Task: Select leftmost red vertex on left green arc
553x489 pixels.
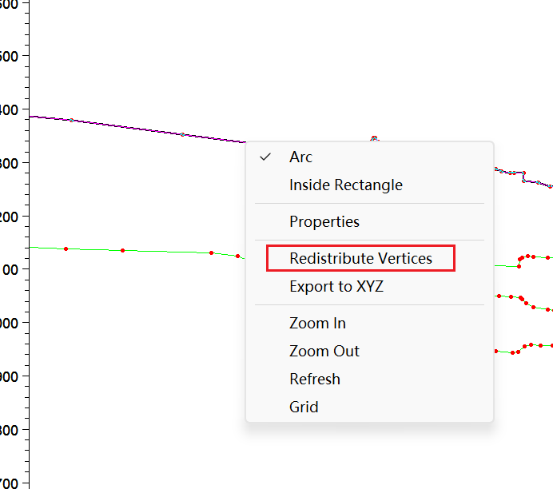Action: point(66,249)
